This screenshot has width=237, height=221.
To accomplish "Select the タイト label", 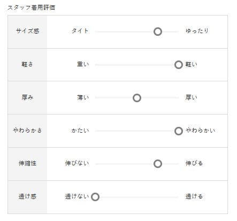I will point(80,31).
